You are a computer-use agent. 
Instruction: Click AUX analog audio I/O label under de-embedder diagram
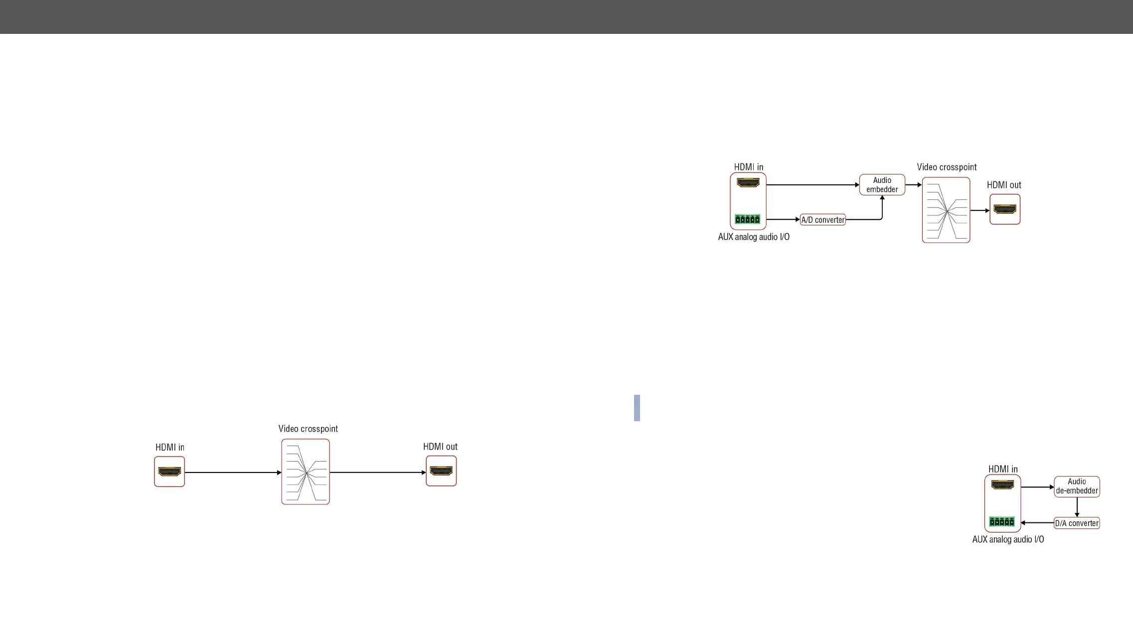1008,540
